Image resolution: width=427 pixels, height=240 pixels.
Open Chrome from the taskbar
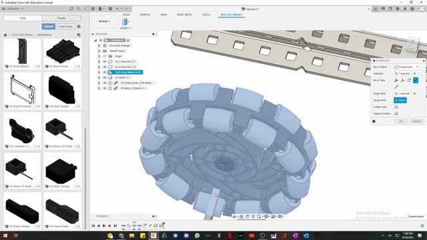point(121,235)
